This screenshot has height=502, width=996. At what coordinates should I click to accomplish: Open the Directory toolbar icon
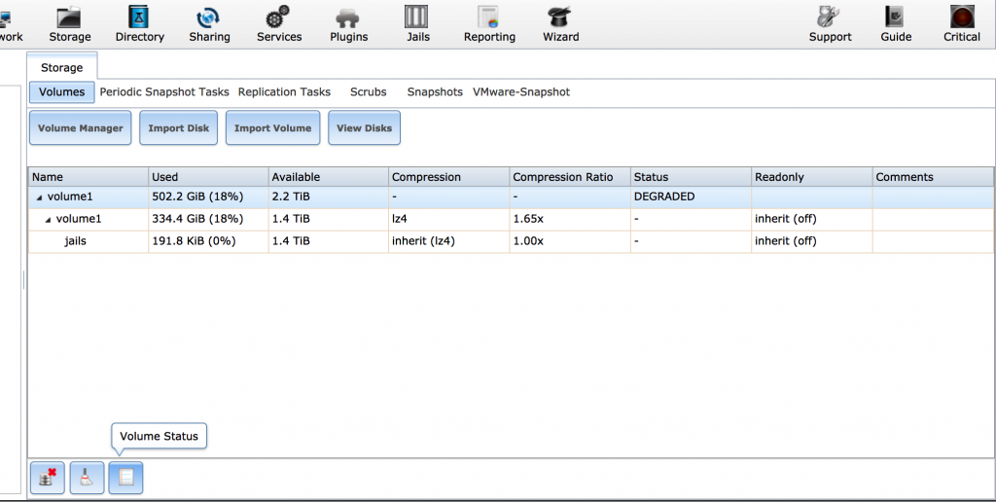[x=140, y=23]
